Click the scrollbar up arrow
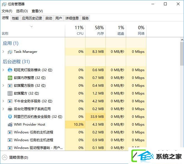 182,40
